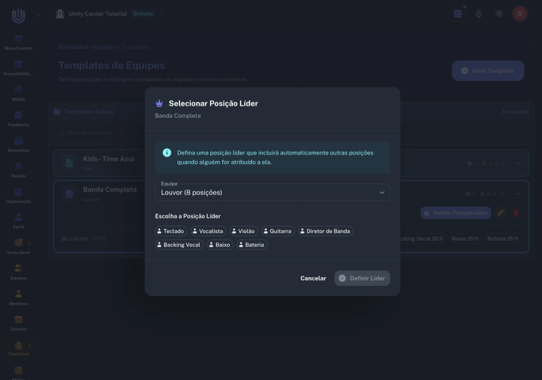Click the Definir Líder button
This screenshot has width=542, height=380.
(362, 278)
